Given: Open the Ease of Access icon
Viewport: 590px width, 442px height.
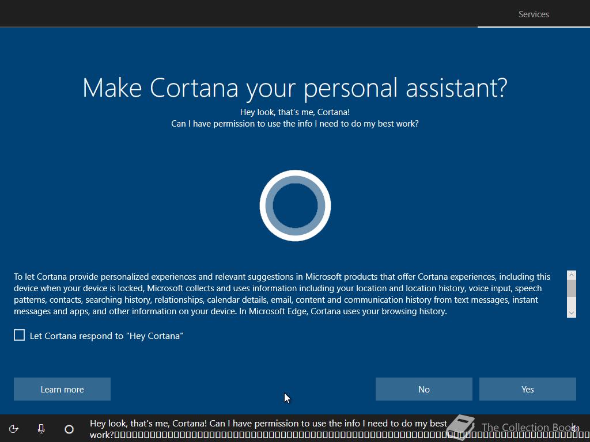Looking at the screenshot, I should (x=14, y=429).
